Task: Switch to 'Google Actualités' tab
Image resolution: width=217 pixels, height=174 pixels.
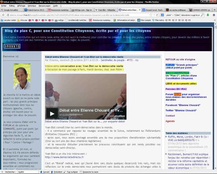Action: pyautogui.click(x=12, y=10)
